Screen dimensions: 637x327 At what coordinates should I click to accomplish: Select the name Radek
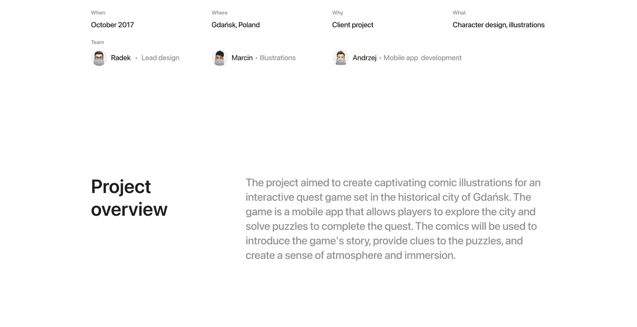[121, 58]
